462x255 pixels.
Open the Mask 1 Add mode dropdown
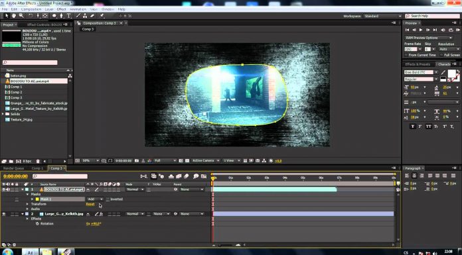(x=95, y=199)
